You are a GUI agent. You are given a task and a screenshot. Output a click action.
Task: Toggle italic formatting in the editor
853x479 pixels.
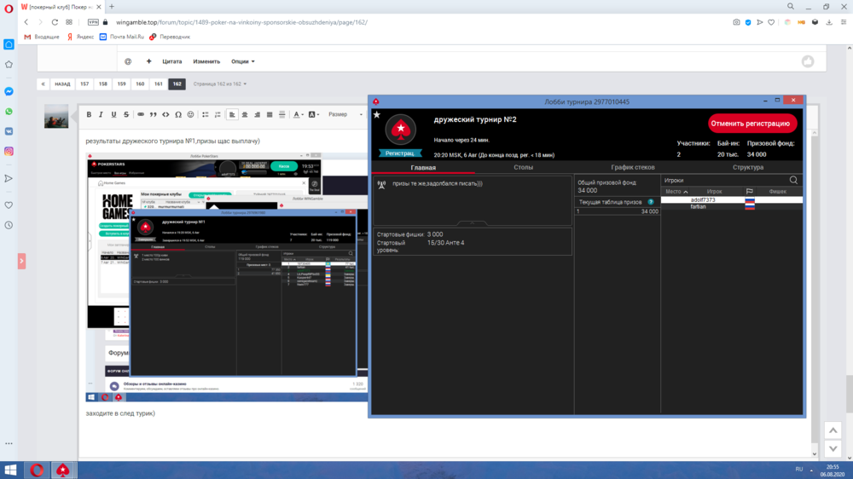(101, 114)
